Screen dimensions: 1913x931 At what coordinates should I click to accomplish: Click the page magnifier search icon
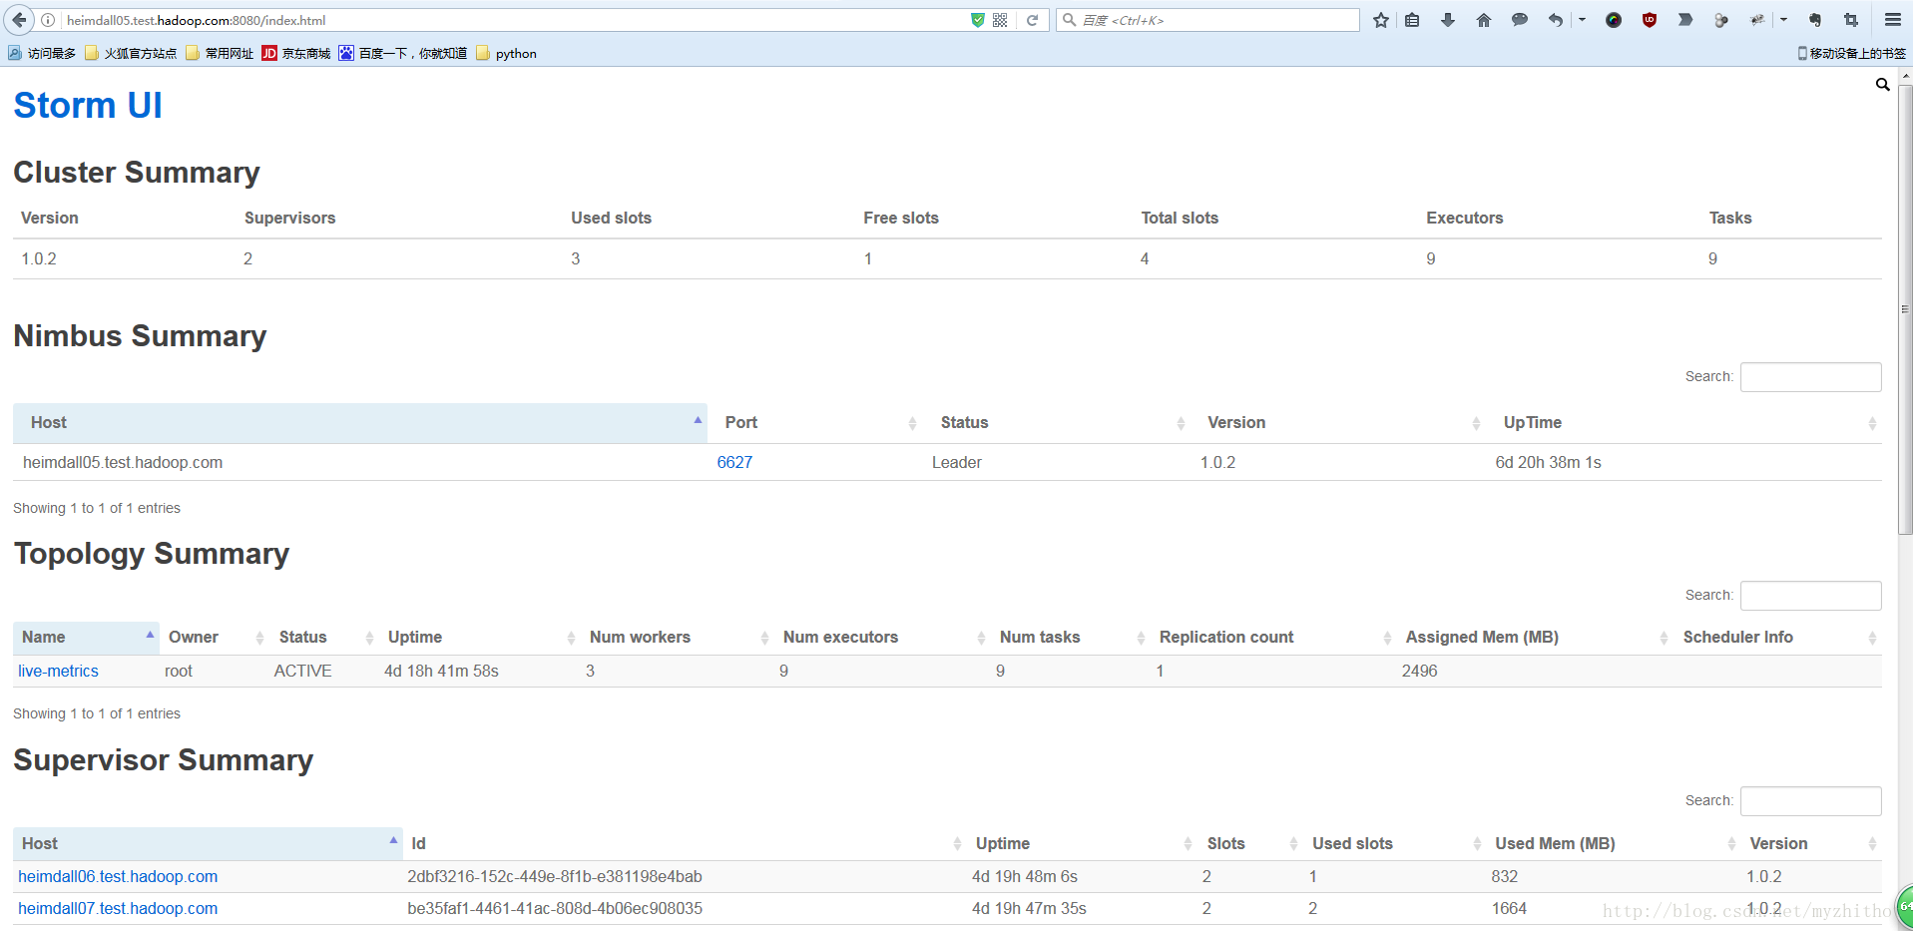click(x=1882, y=85)
